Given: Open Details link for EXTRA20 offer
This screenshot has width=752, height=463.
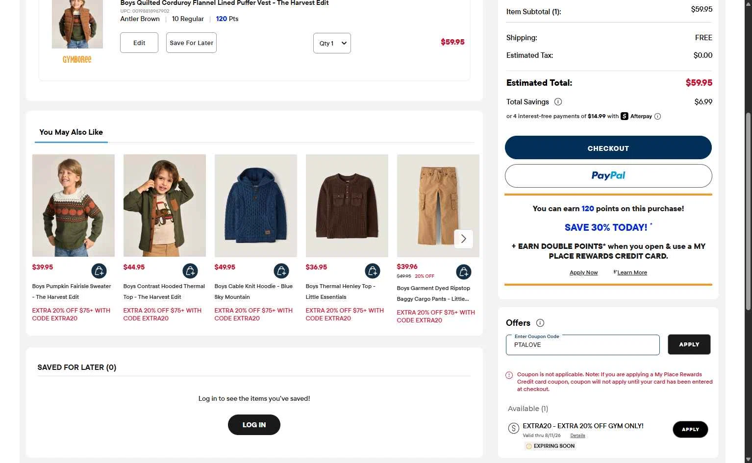Looking at the screenshot, I should tap(577, 436).
